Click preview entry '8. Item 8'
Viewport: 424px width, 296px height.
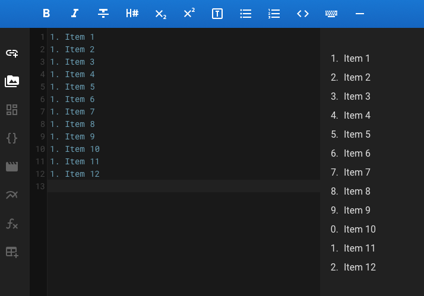click(350, 191)
